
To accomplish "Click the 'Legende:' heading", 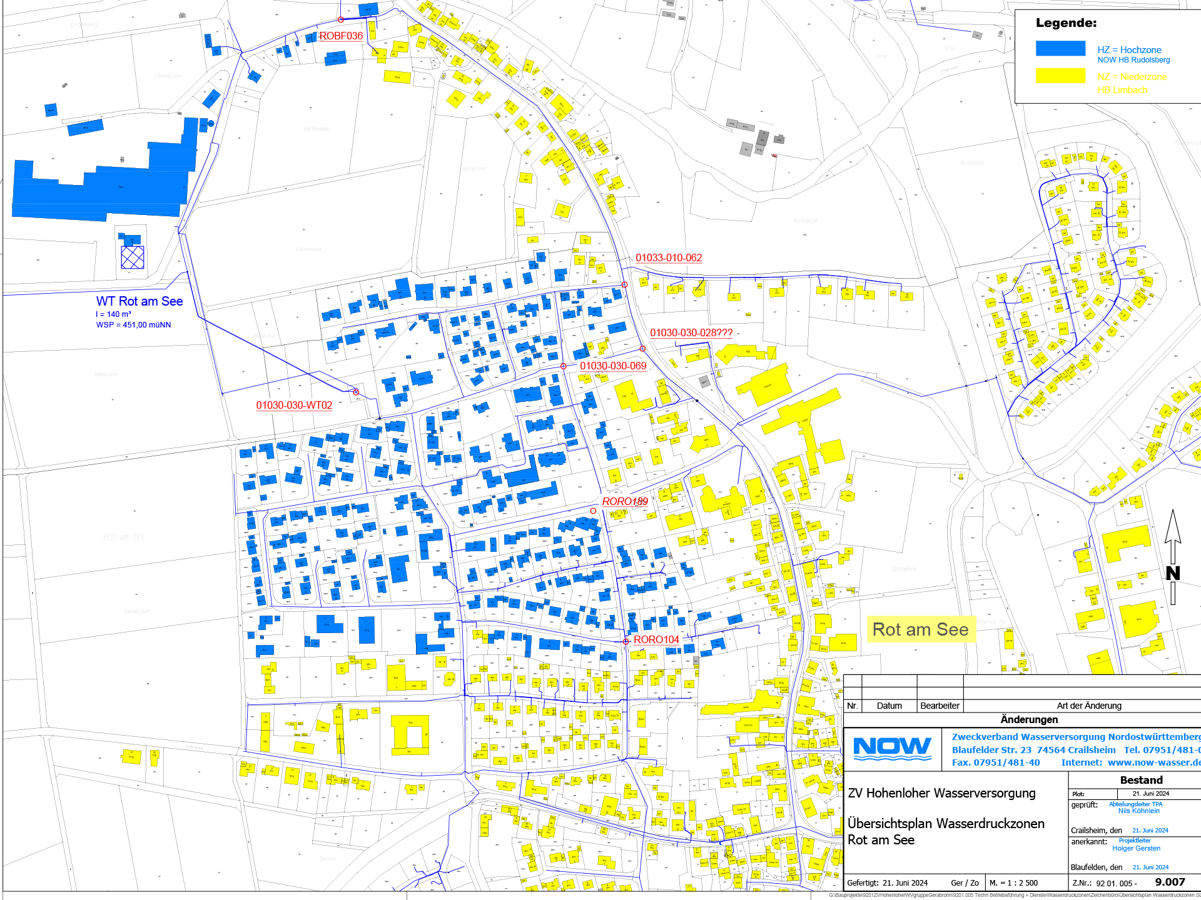I will pos(1066,23).
